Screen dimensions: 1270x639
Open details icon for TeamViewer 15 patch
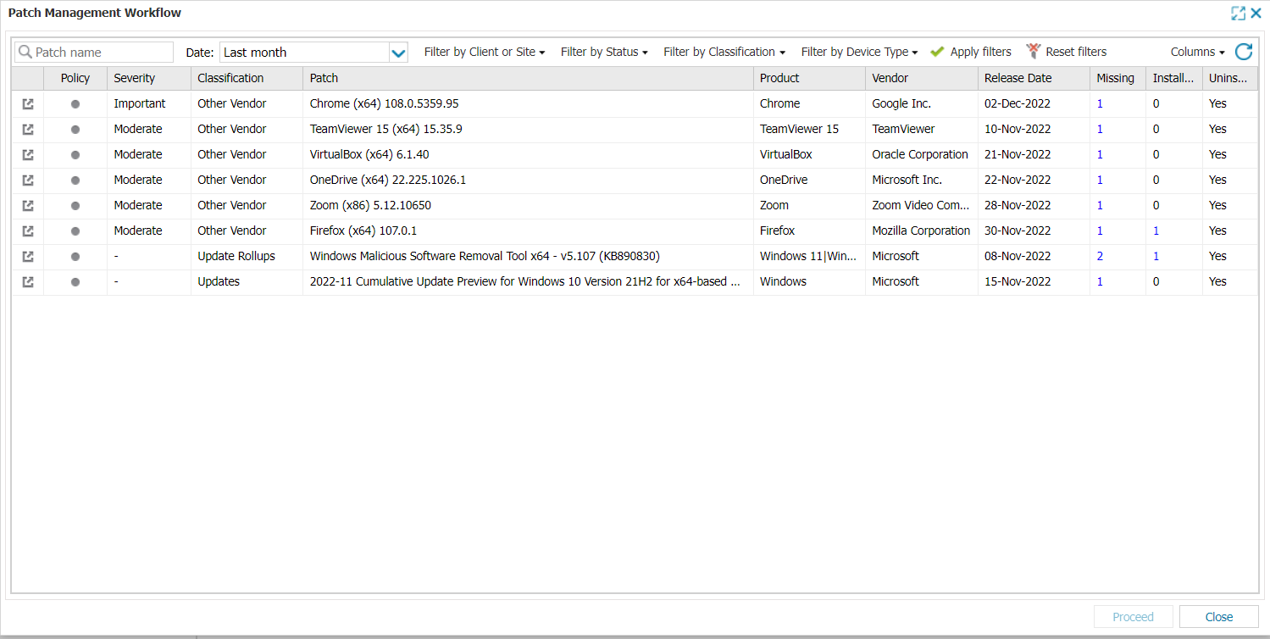click(28, 129)
